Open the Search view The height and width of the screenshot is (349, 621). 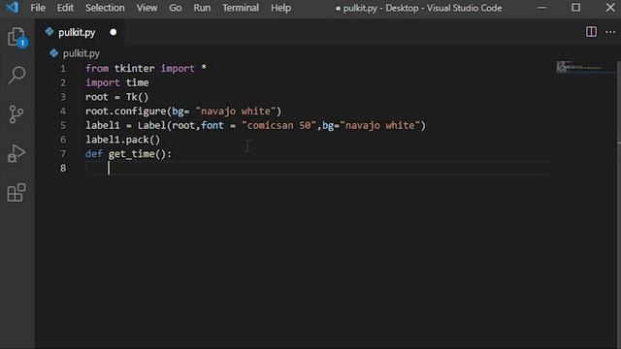[16, 76]
